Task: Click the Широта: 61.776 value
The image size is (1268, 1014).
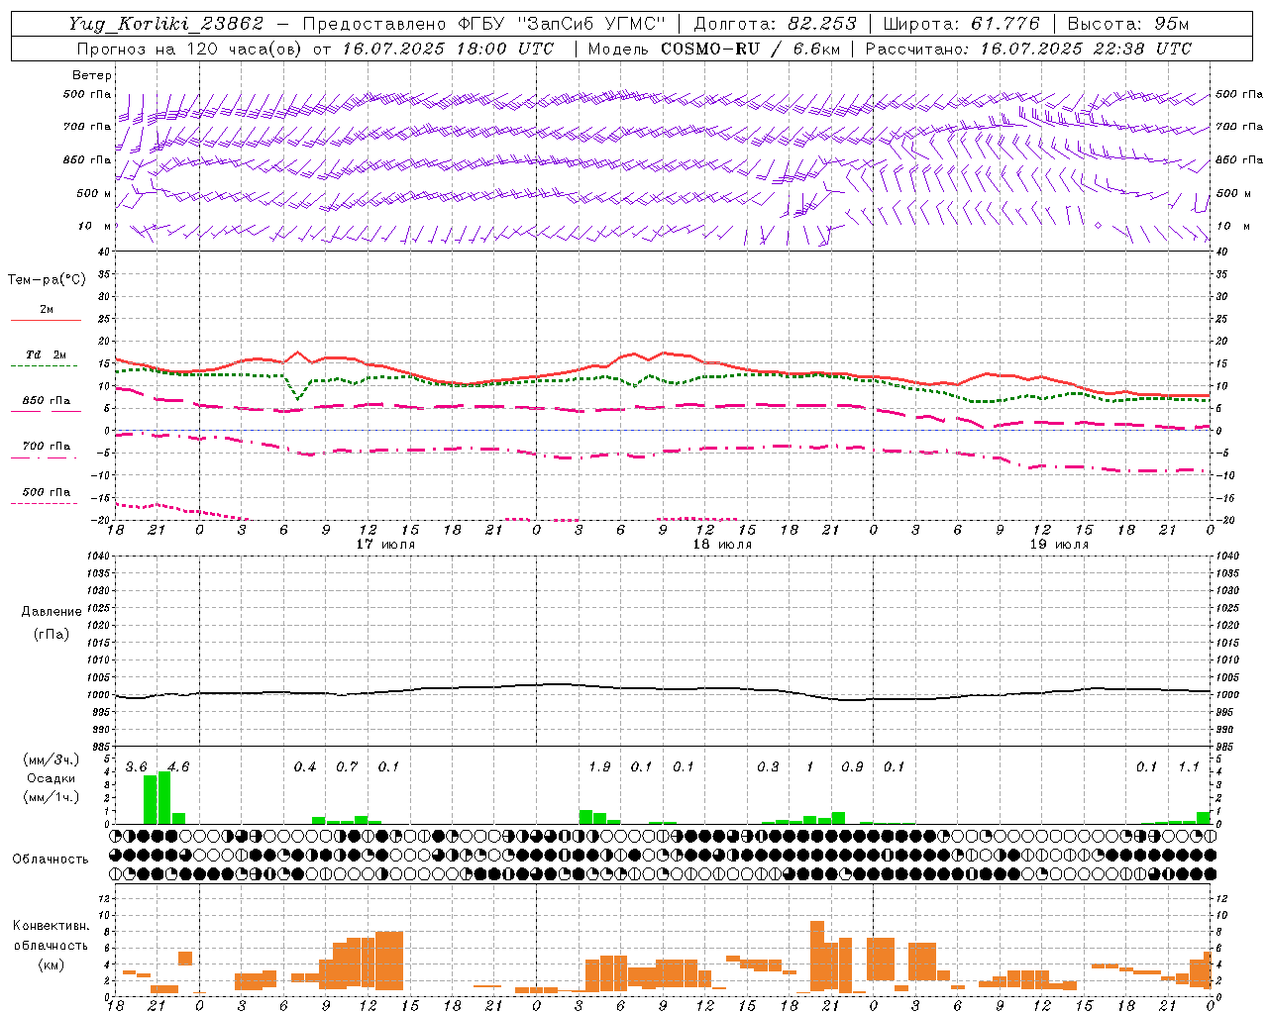Action: click(x=961, y=24)
